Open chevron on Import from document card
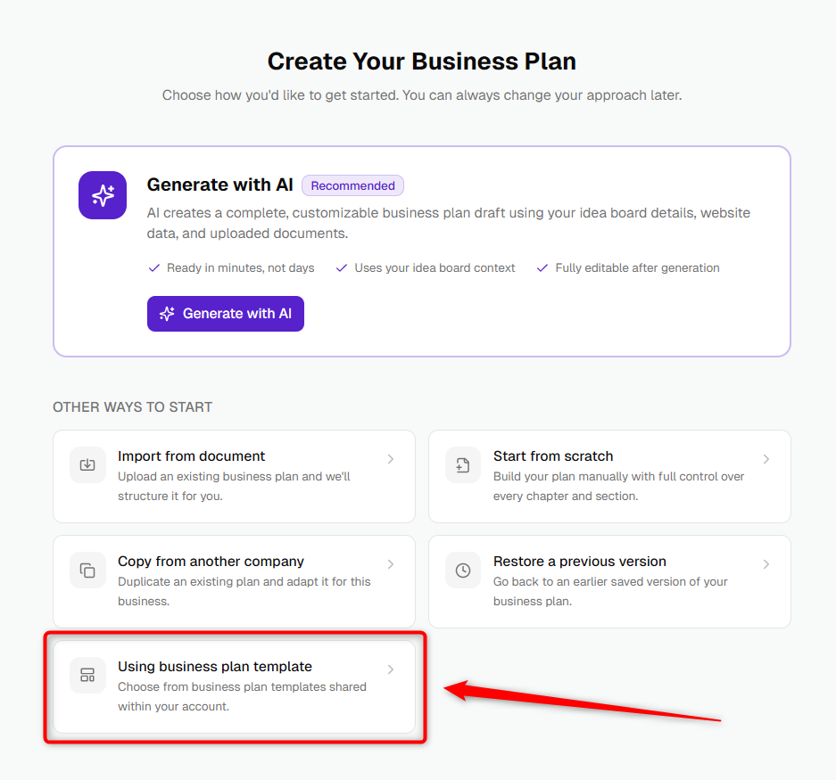 click(x=391, y=459)
